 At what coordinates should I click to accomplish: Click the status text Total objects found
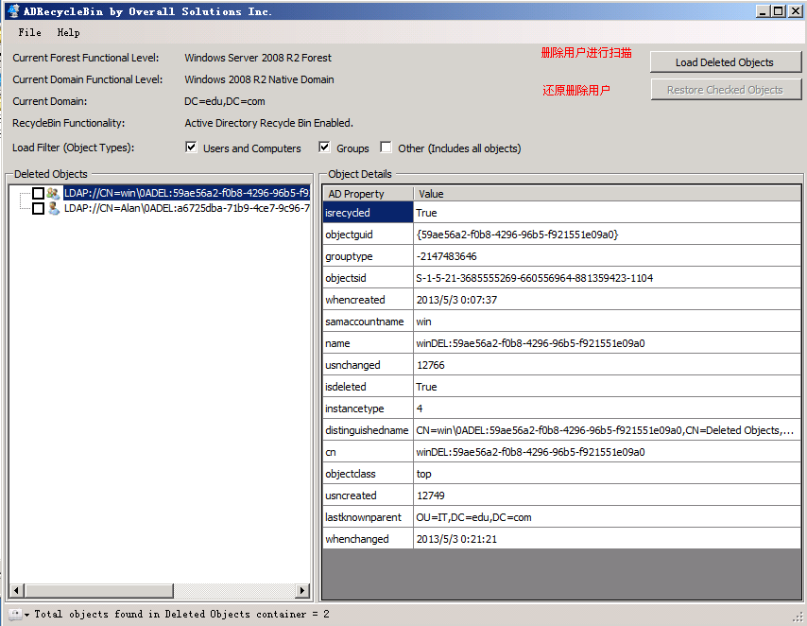coord(181,614)
